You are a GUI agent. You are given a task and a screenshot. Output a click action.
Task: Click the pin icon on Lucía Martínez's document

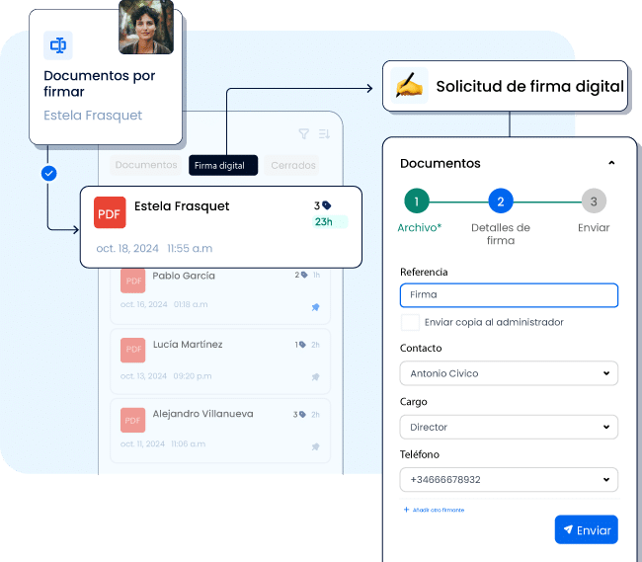click(316, 376)
